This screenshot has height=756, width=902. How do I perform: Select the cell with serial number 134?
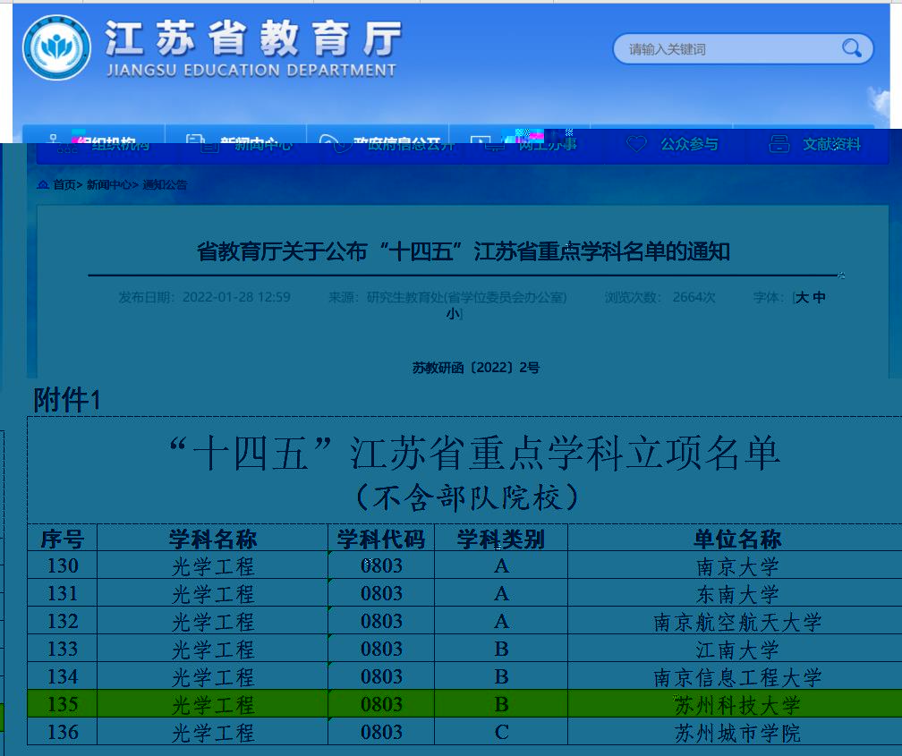pos(62,676)
